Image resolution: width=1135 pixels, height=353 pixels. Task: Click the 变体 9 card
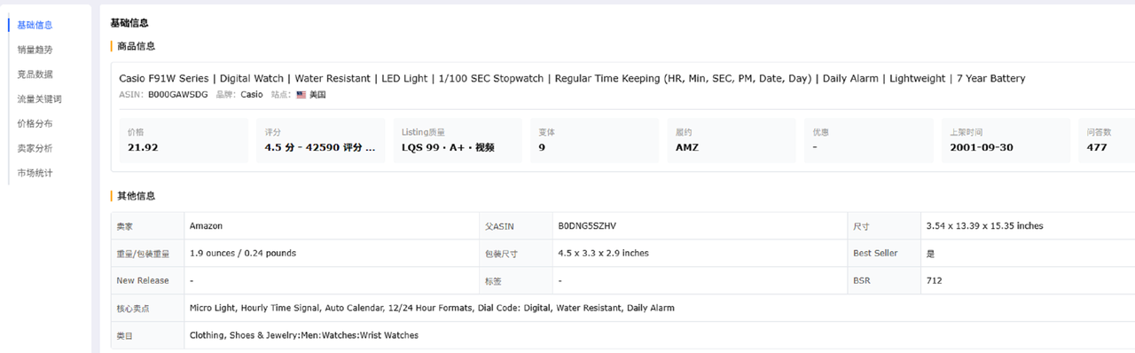click(x=595, y=140)
